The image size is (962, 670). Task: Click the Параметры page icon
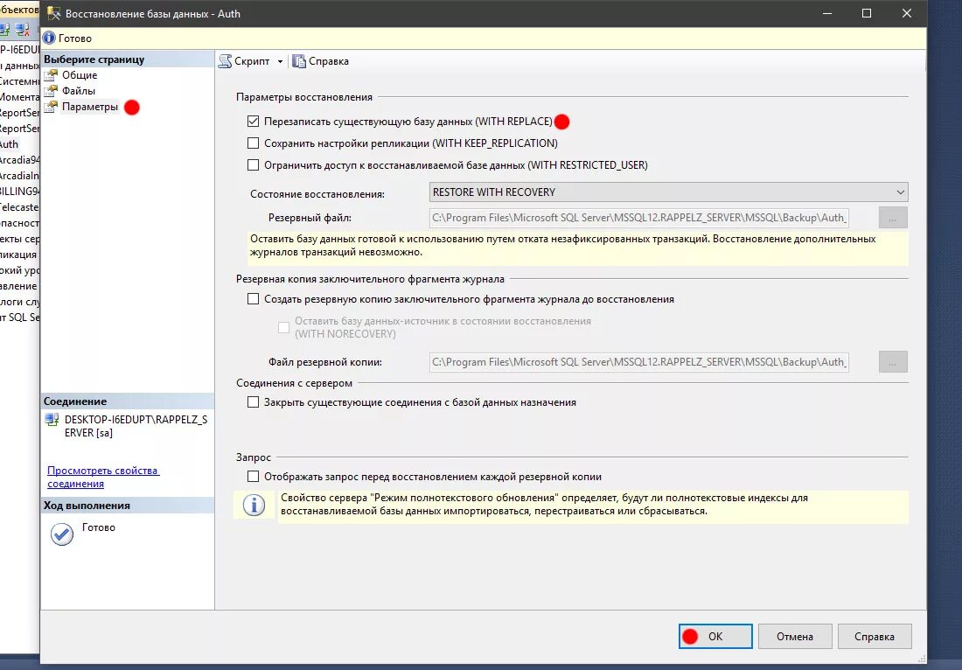(51, 107)
